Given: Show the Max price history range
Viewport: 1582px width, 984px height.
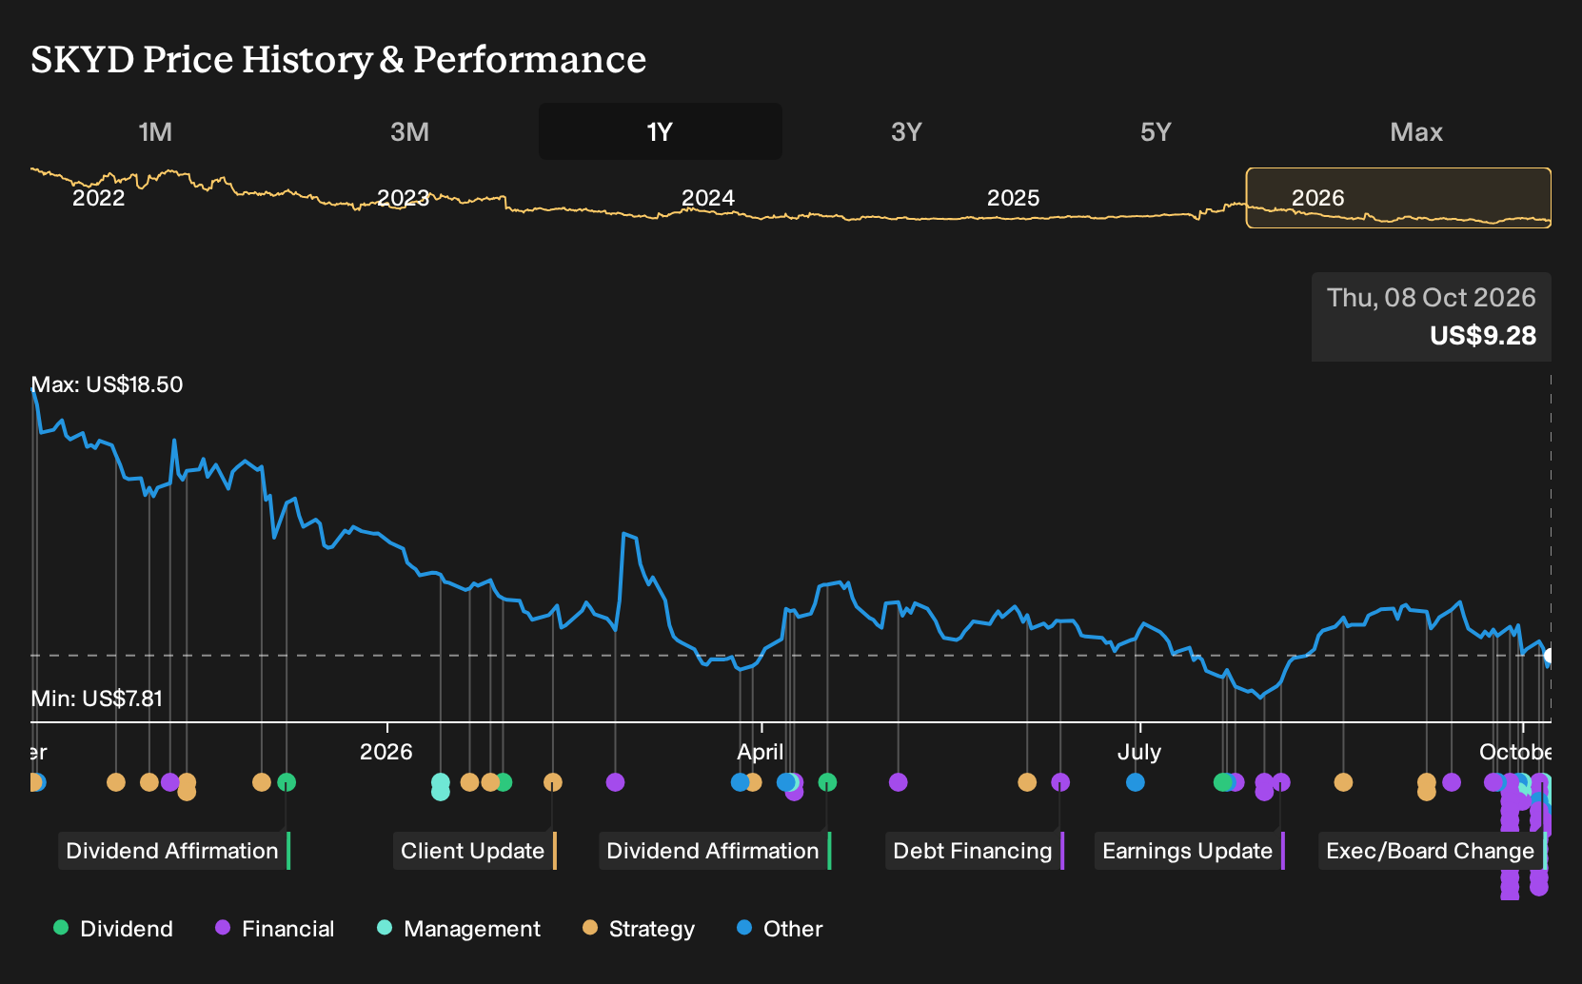Looking at the screenshot, I should coord(1416,131).
